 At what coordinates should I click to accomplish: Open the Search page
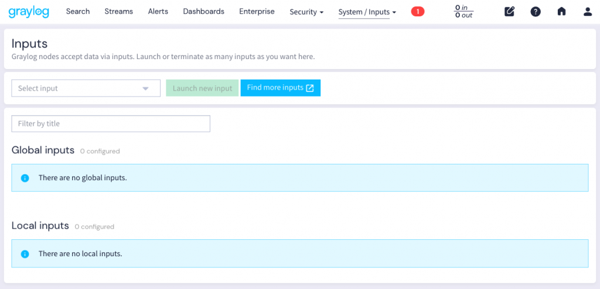pyautogui.click(x=78, y=12)
